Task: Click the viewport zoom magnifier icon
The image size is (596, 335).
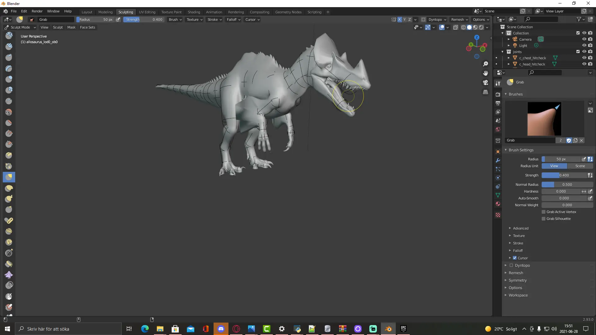Action: 485,64
